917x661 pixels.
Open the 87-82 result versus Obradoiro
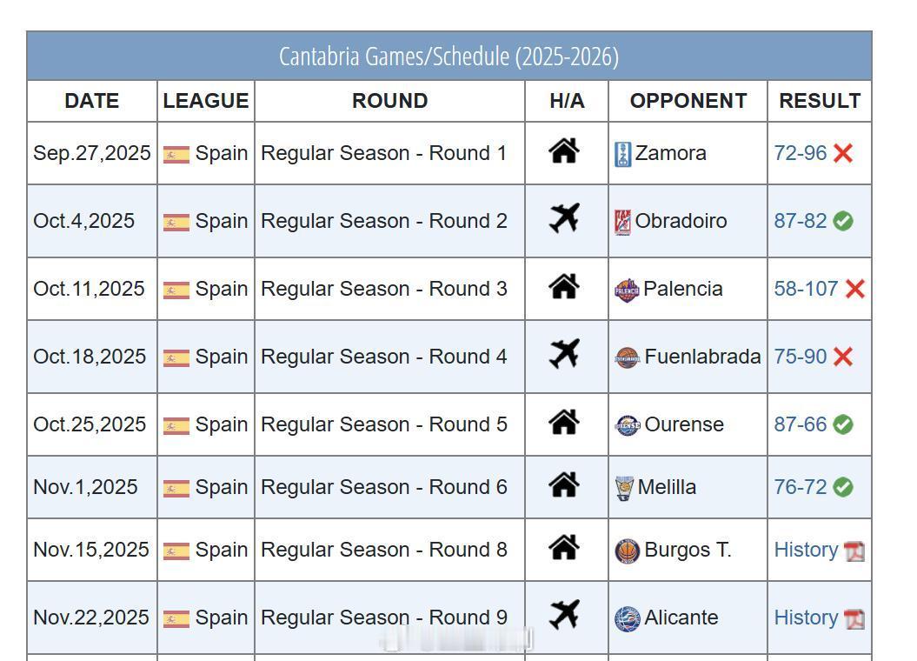[x=800, y=221]
